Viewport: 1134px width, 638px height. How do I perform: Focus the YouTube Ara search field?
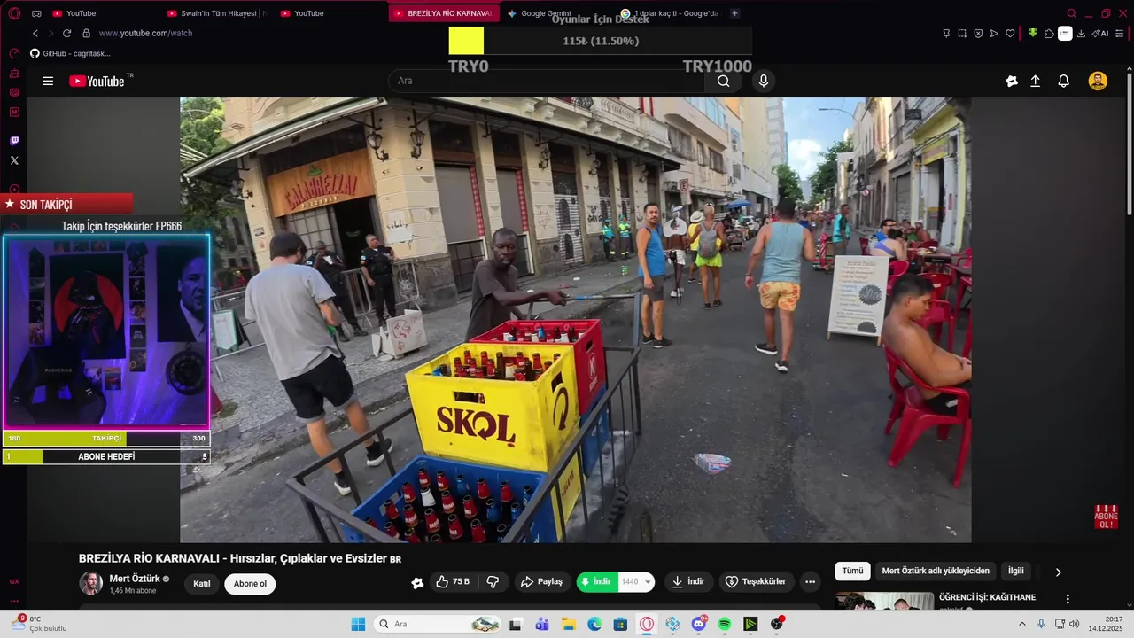[x=547, y=81]
